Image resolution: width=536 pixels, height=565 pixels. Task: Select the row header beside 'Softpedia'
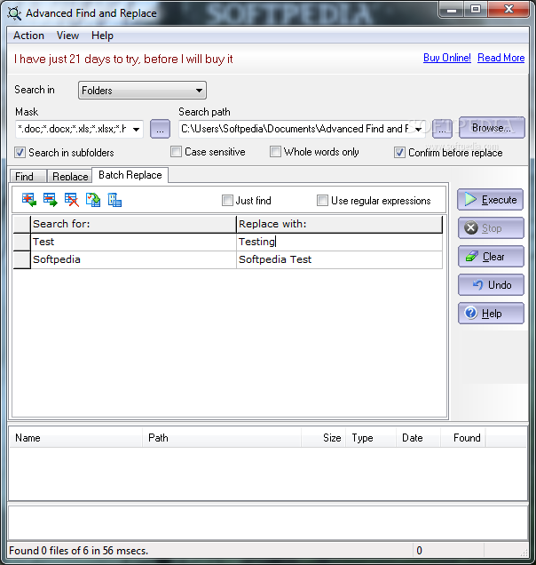coord(22,259)
